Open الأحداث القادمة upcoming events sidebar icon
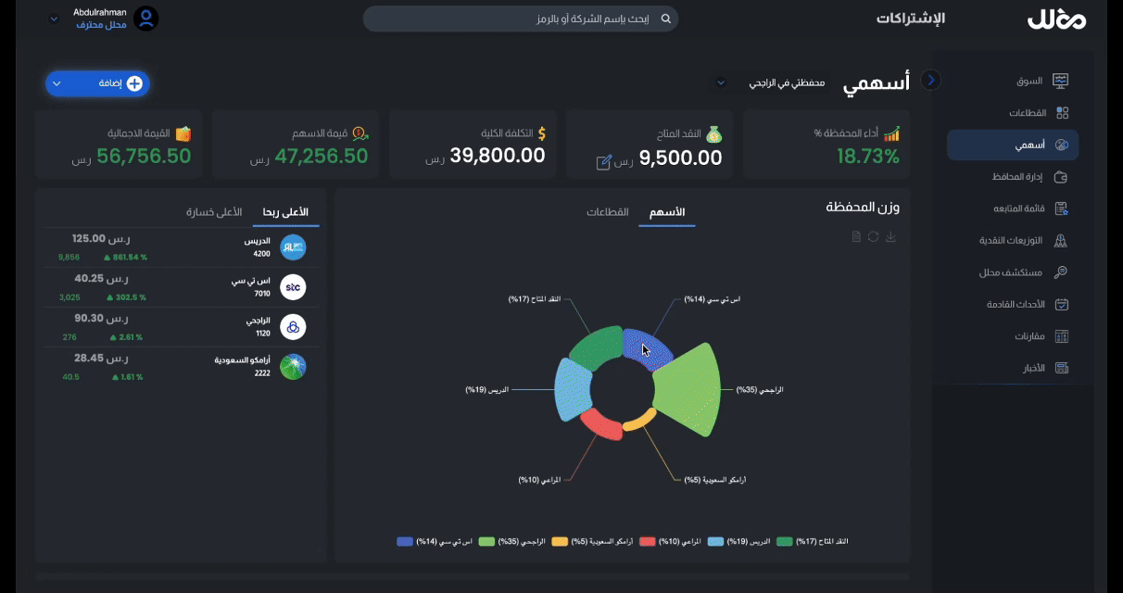Viewport: 1123px width, 593px height. click(1062, 304)
